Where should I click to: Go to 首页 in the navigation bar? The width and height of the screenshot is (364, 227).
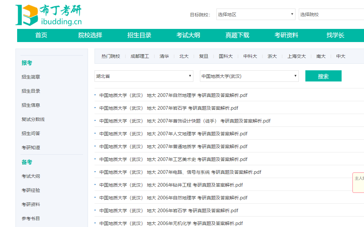[41, 35]
